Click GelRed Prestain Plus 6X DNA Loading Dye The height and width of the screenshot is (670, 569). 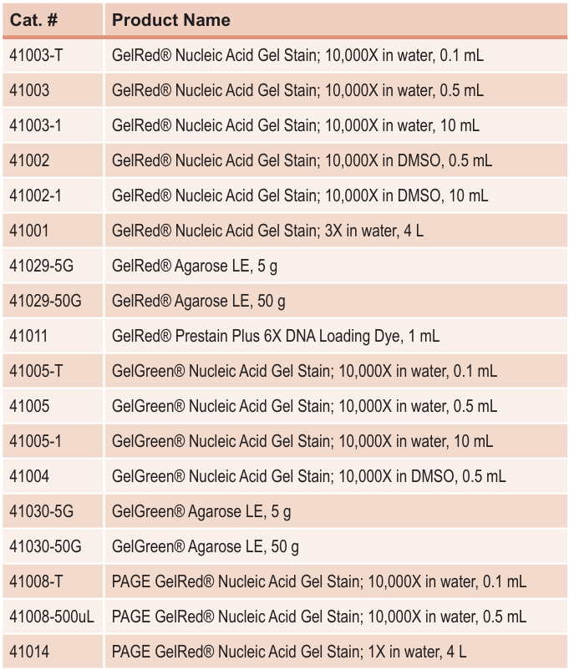pyautogui.click(x=275, y=337)
